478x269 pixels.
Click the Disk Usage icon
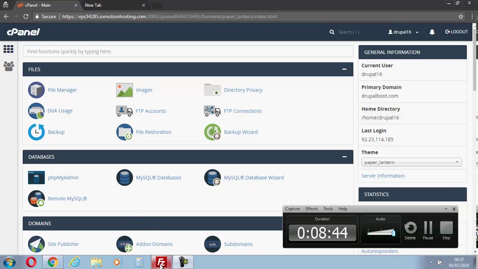click(x=36, y=111)
